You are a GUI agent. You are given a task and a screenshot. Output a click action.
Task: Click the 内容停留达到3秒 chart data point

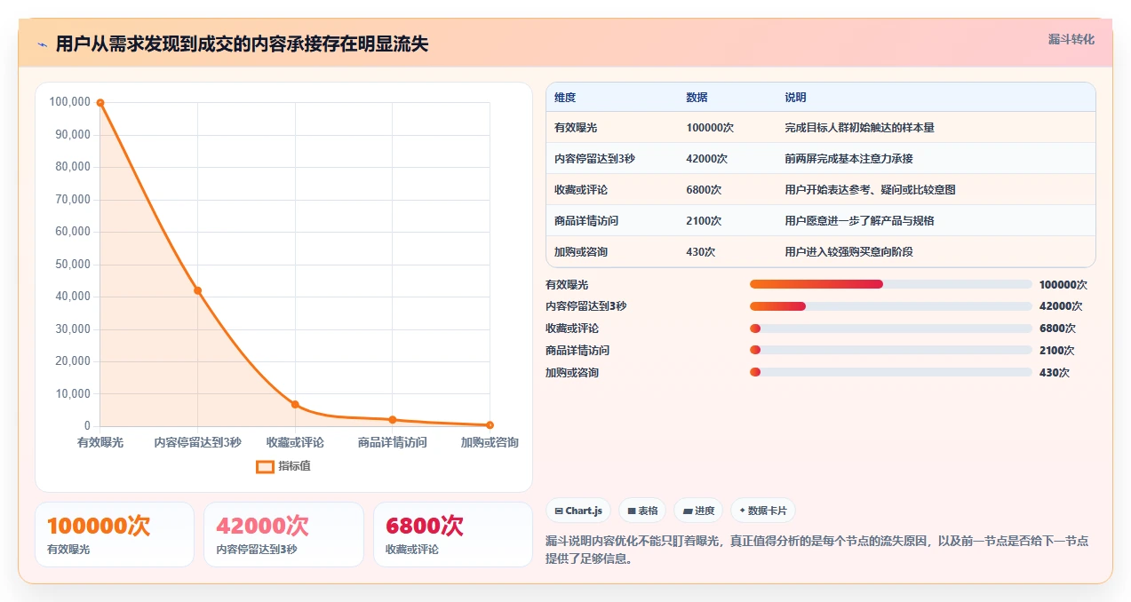(197, 290)
